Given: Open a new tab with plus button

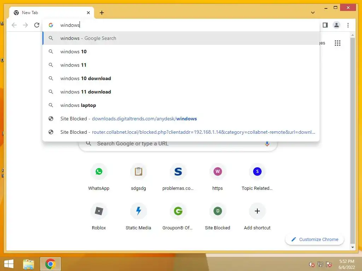Looking at the screenshot, I should (102, 13).
